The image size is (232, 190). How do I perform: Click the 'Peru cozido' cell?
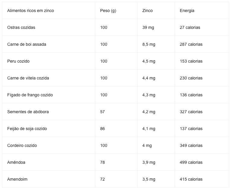pyautogui.click(x=49, y=61)
